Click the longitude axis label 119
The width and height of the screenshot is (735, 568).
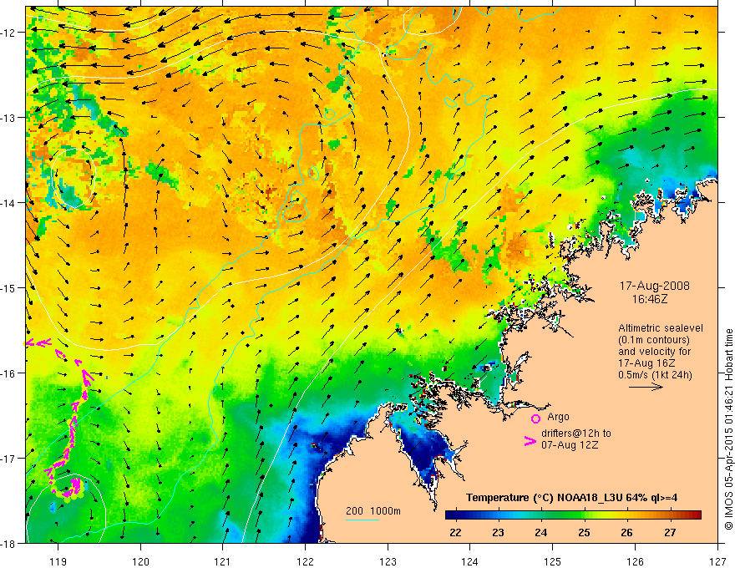(x=58, y=561)
